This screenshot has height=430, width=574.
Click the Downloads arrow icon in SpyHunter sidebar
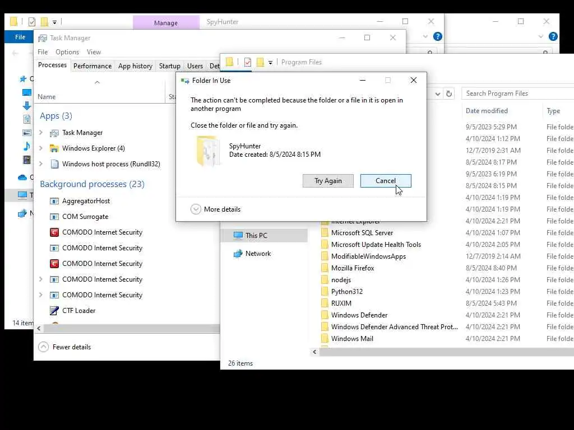click(27, 106)
